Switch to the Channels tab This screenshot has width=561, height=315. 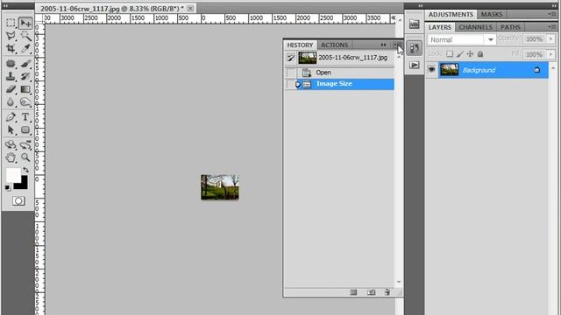click(475, 27)
